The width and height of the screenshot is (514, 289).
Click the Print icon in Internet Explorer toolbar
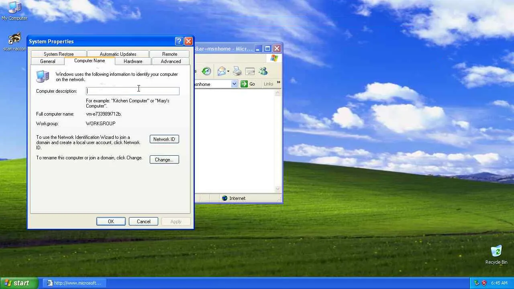click(x=237, y=71)
